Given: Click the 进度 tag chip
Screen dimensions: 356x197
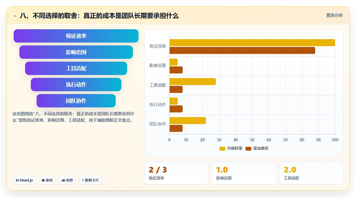Looking at the screenshot, I should [67, 180].
